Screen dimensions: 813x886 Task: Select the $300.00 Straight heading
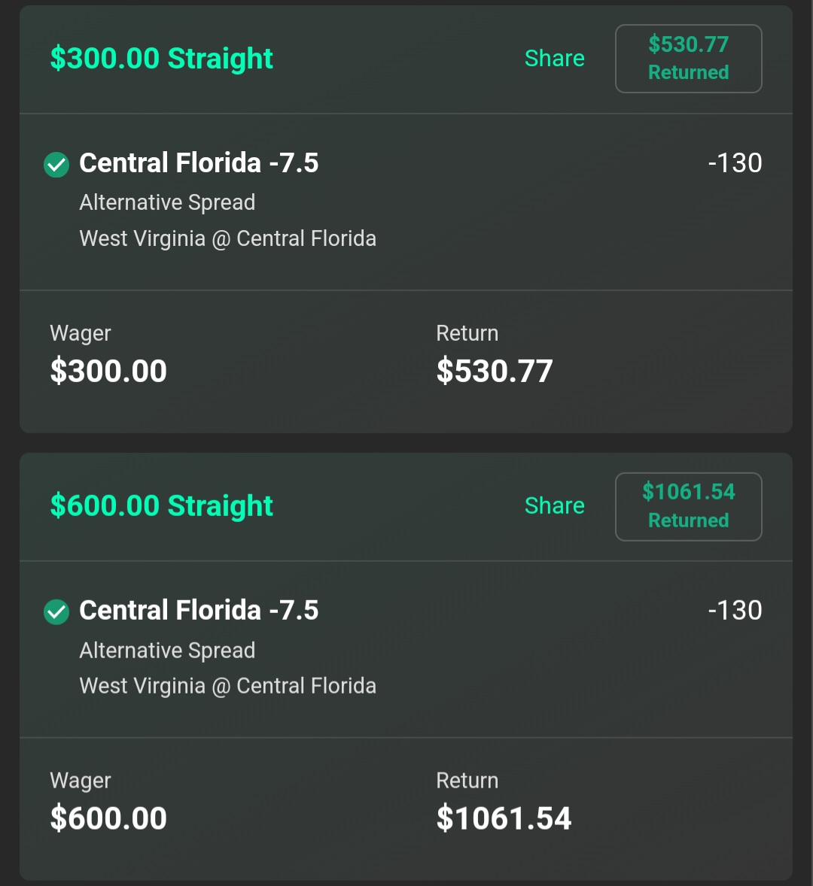point(161,59)
